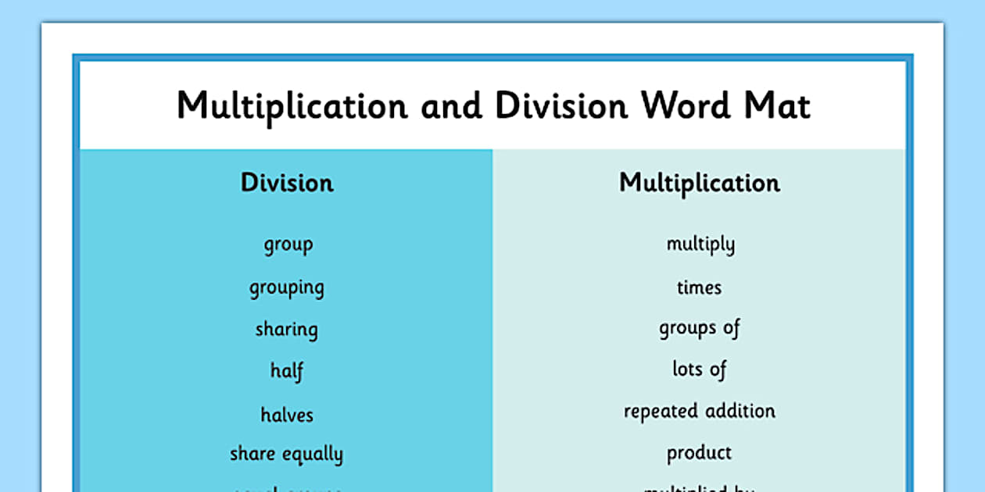Image resolution: width=985 pixels, height=492 pixels.
Task: Click the blue Division column background
Action: click(x=156, y=351)
